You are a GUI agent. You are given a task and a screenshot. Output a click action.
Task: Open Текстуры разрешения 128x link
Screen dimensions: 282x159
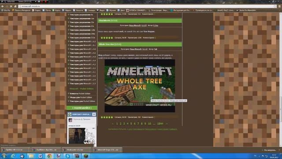82,30
